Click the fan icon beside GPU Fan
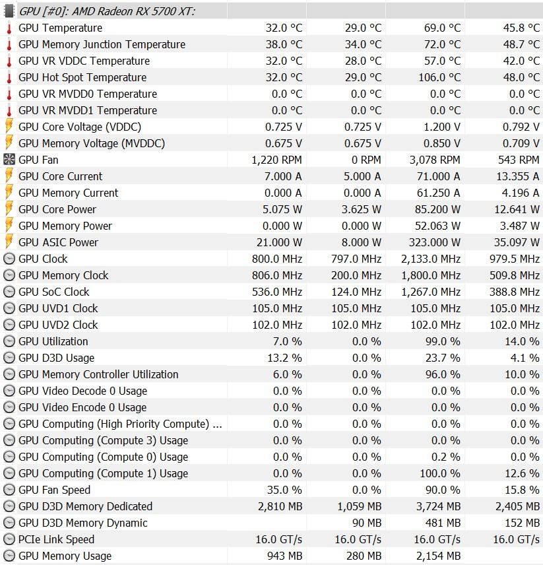 click(x=9, y=160)
